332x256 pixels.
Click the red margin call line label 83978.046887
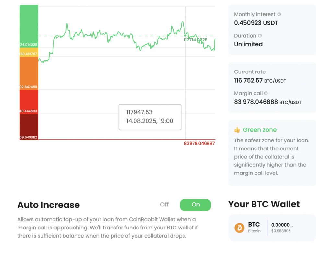coord(199,144)
